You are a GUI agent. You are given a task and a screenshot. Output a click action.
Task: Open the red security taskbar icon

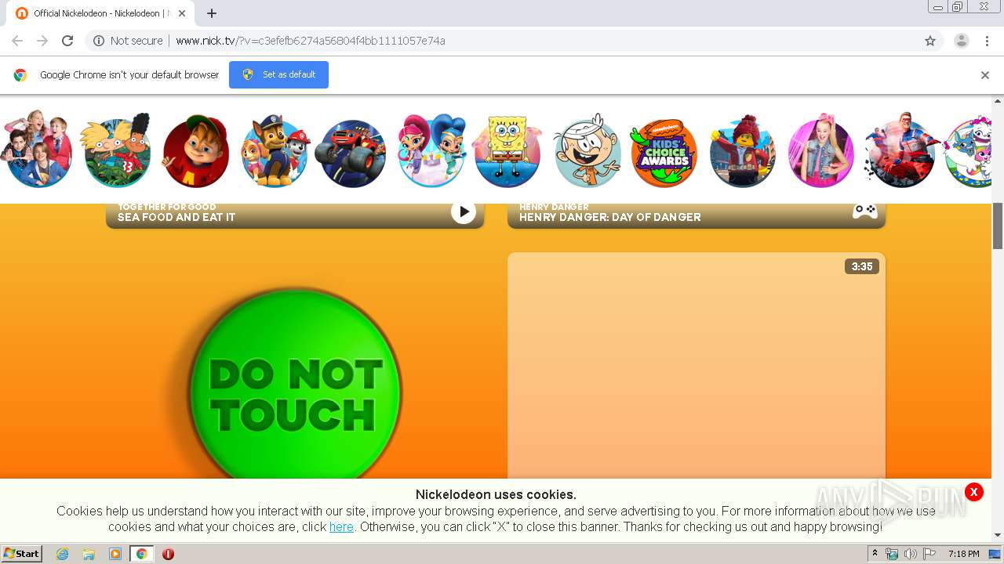tap(168, 554)
